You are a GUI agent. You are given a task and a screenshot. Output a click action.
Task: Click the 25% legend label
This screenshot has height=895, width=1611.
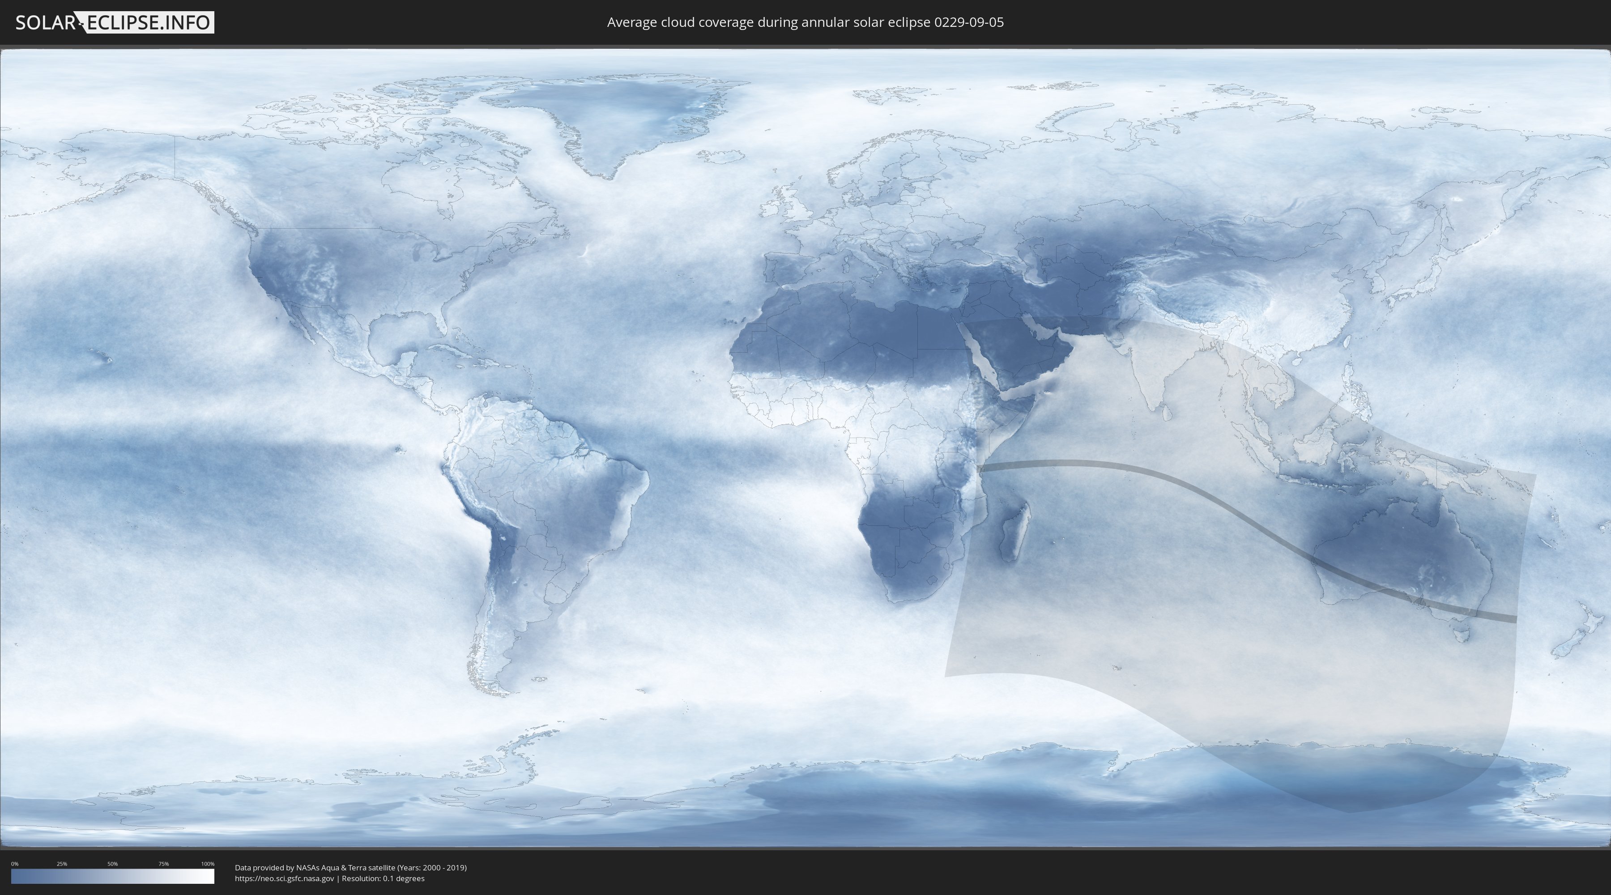pos(62,864)
